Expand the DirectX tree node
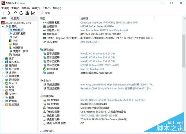The image size is (186, 134). pyautogui.click(x=3, y=83)
